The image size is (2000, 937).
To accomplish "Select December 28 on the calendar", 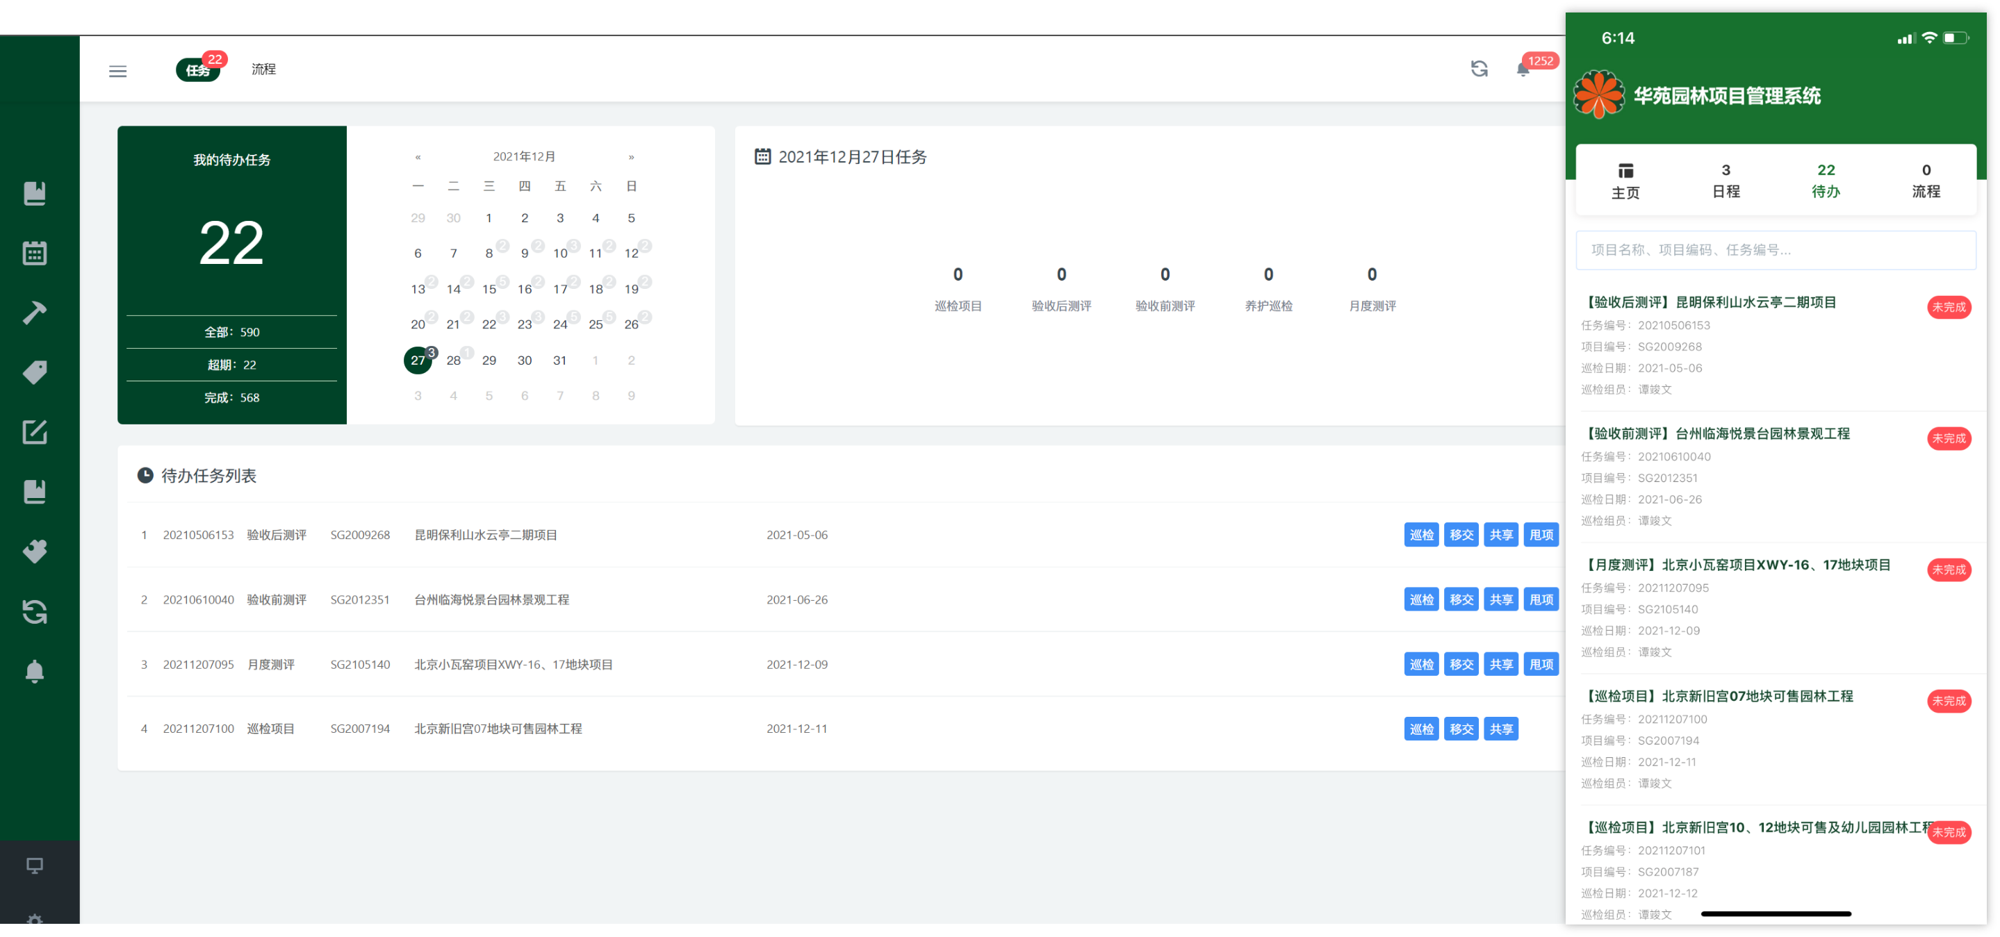I will click(x=453, y=360).
